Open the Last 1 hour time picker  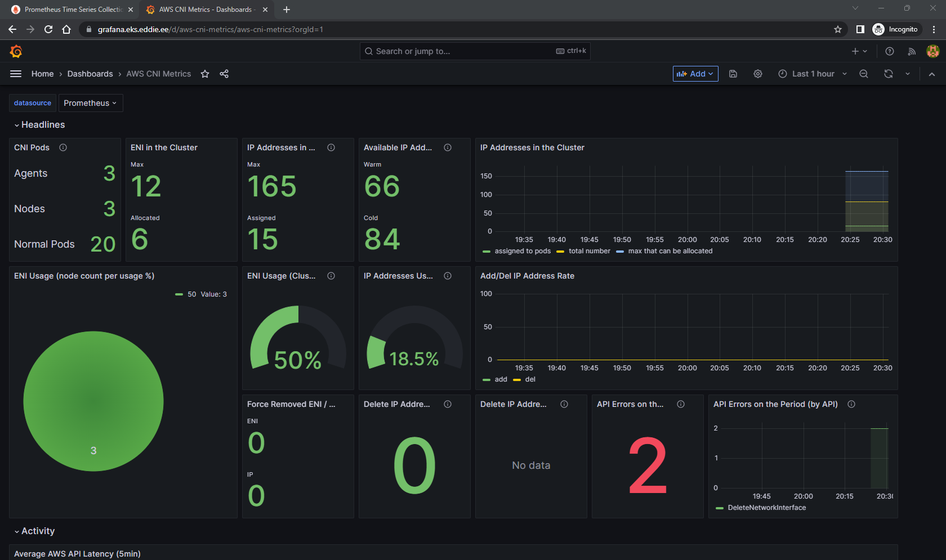(813, 74)
